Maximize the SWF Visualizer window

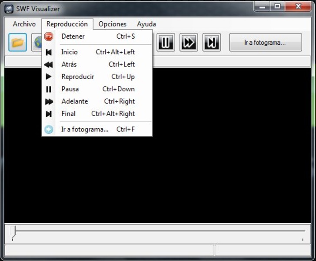coord(277,7)
